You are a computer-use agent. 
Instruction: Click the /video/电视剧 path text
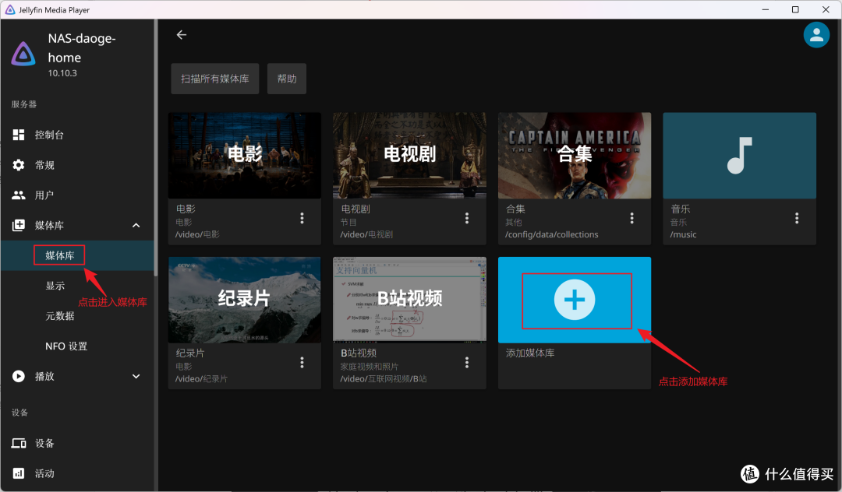pyautogui.click(x=366, y=235)
